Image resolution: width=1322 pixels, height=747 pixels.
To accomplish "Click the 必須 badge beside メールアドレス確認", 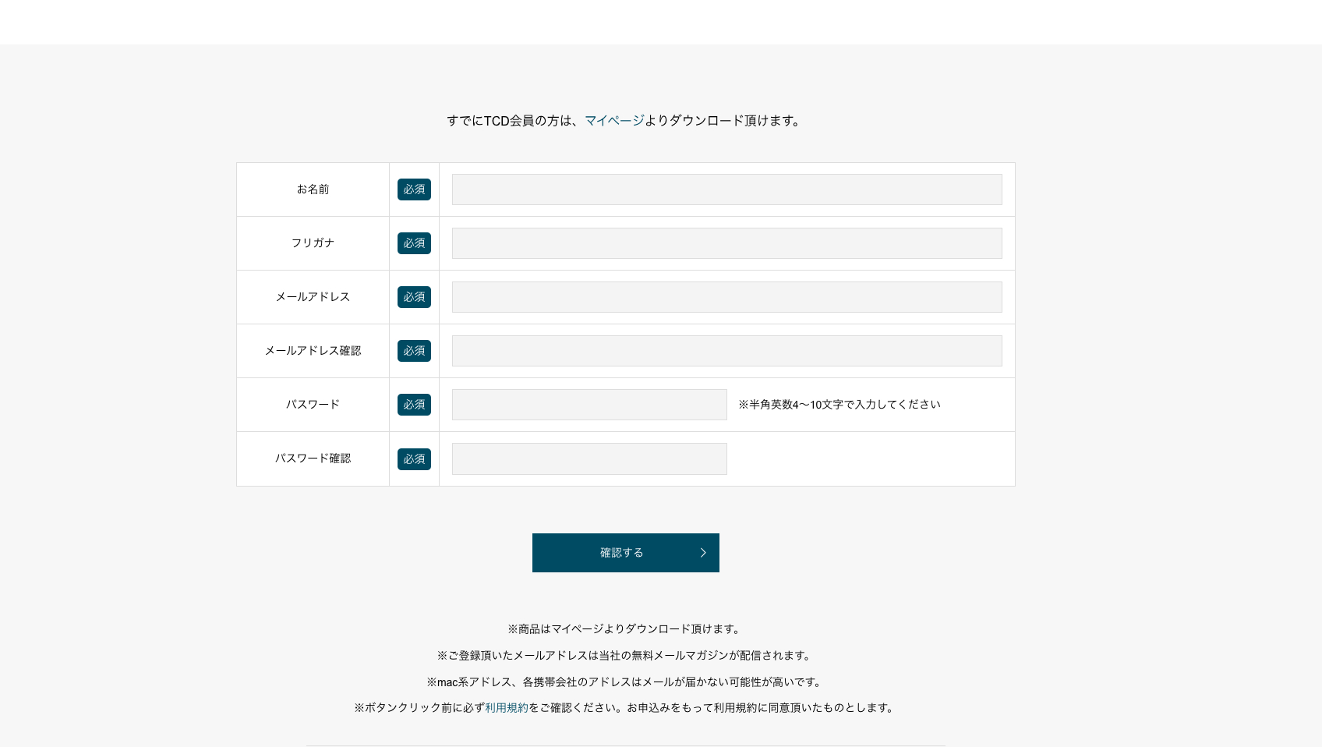I will (x=414, y=351).
